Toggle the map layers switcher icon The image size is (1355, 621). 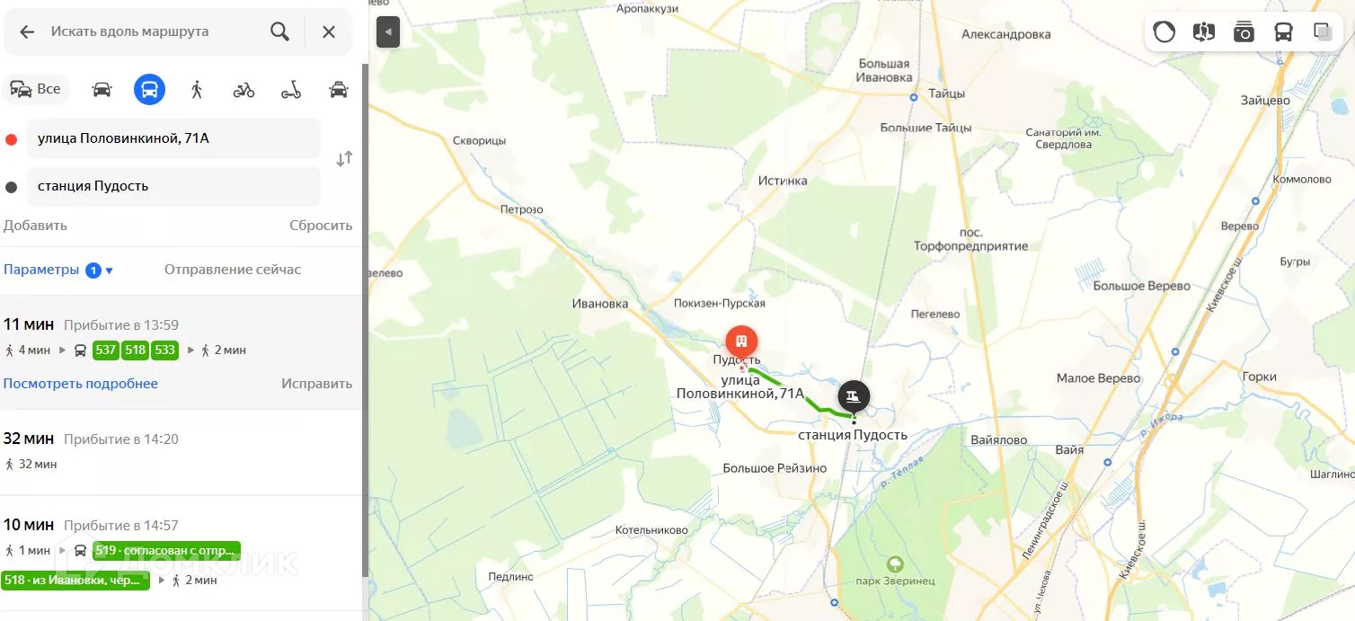tap(1323, 32)
